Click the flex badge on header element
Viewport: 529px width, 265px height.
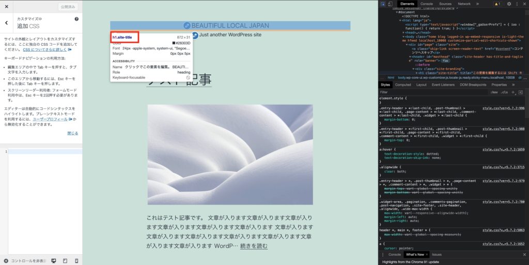[445, 61]
